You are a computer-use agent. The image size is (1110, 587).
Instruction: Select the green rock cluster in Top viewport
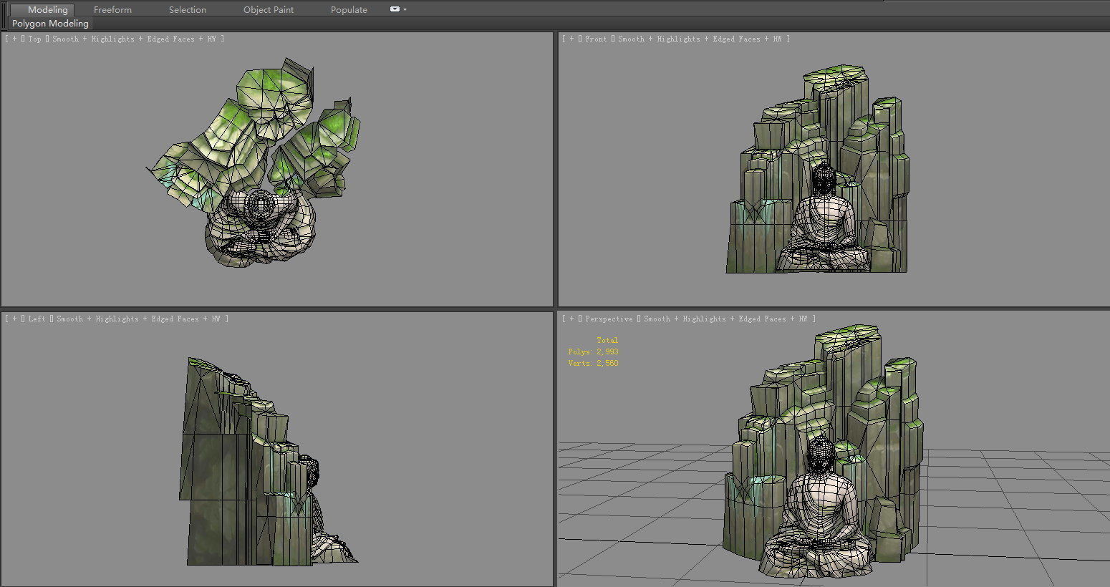click(x=254, y=136)
